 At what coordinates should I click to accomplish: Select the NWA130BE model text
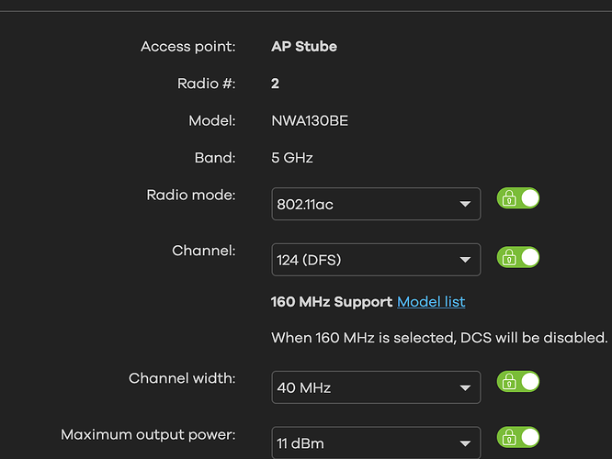coord(310,120)
